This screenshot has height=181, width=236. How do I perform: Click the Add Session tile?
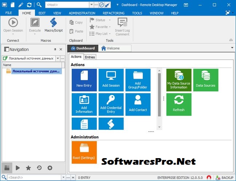(x=111, y=80)
